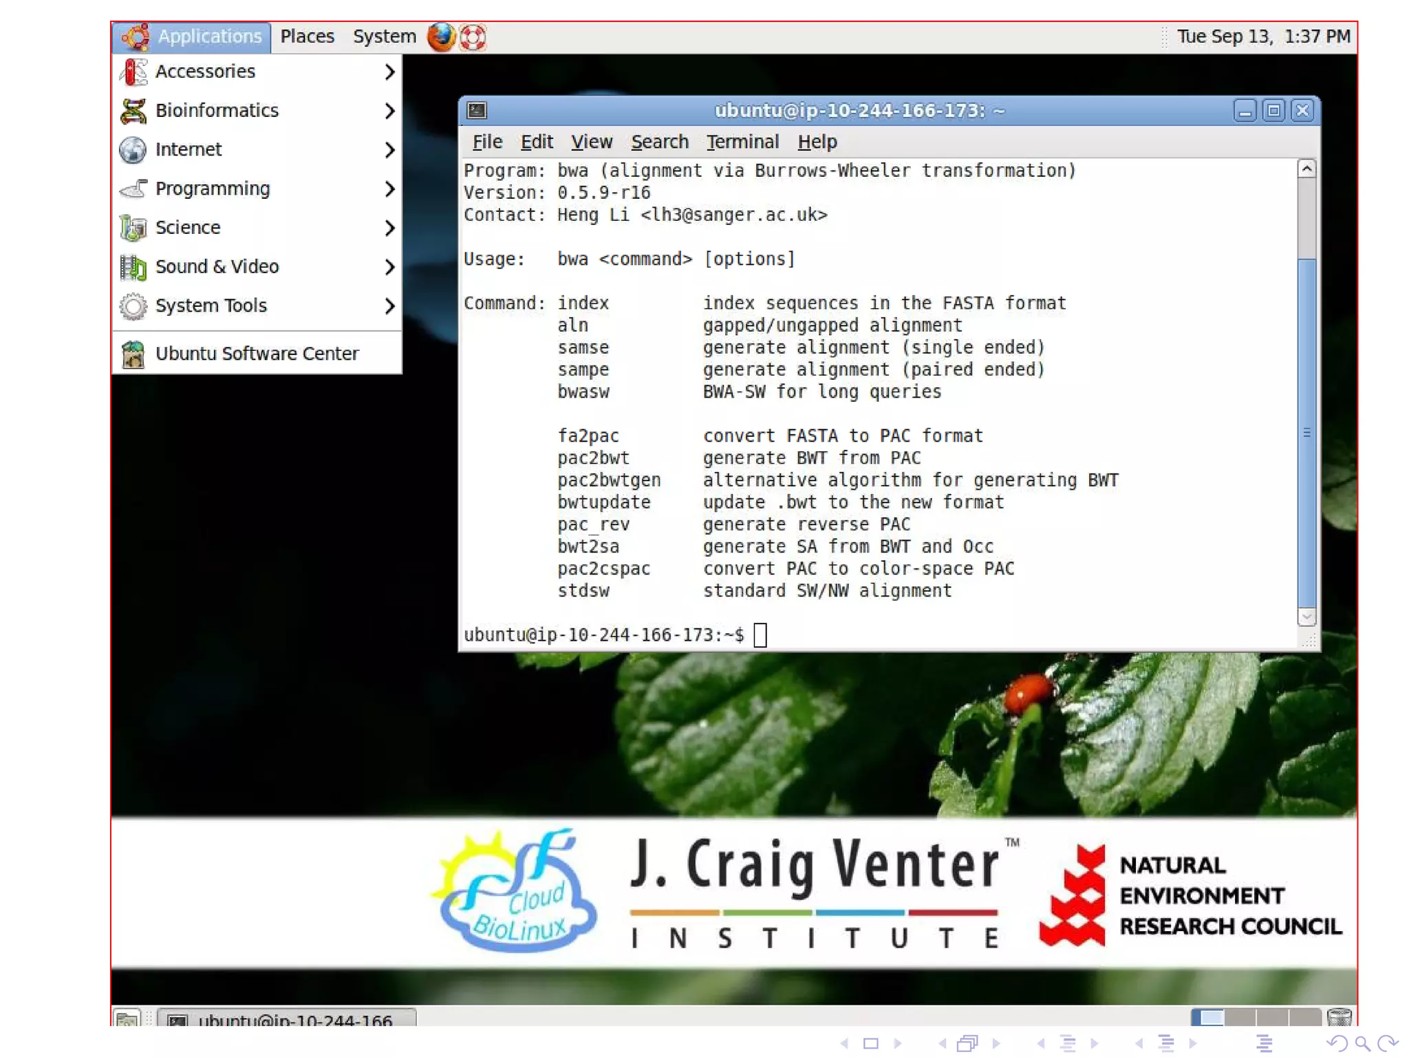Click the Ubuntu logo beside Applications
This screenshot has height=1057, width=1409.
click(x=135, y=36)
